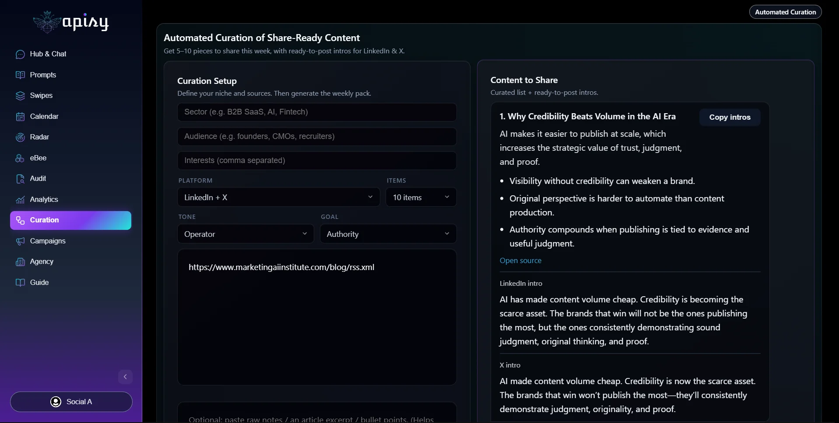Click the Hub & Chat speech bubble icon
The image size is (839, 423).
(20, 54)
